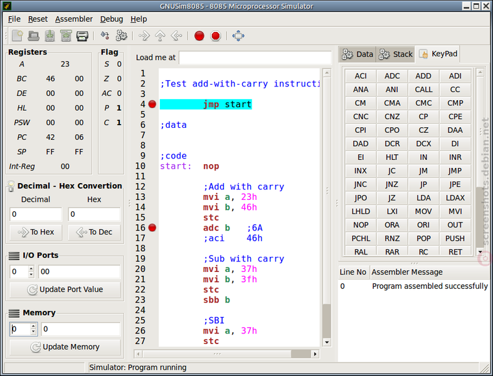
Task: Click code editor horizontal scroll left arrow
Action: [138, 354]
